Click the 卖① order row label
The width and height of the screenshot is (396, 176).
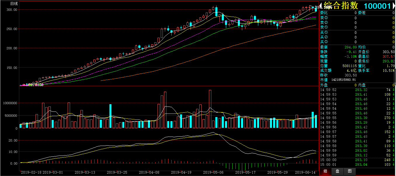(324, 27)
